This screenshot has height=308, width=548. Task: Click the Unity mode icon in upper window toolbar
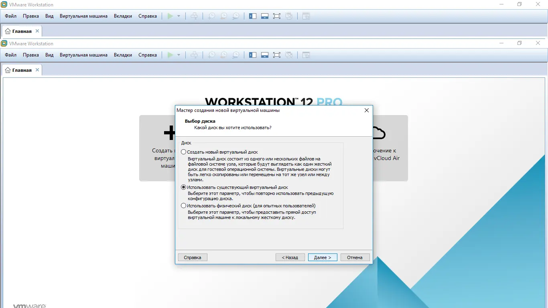coord(289,16)
